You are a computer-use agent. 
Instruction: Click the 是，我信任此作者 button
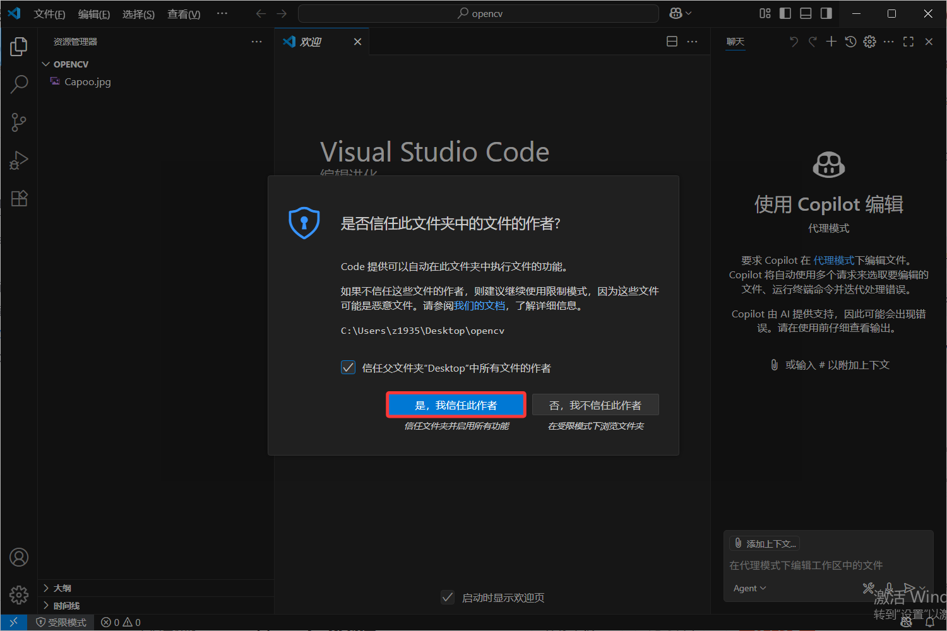[x=456, y=404]
